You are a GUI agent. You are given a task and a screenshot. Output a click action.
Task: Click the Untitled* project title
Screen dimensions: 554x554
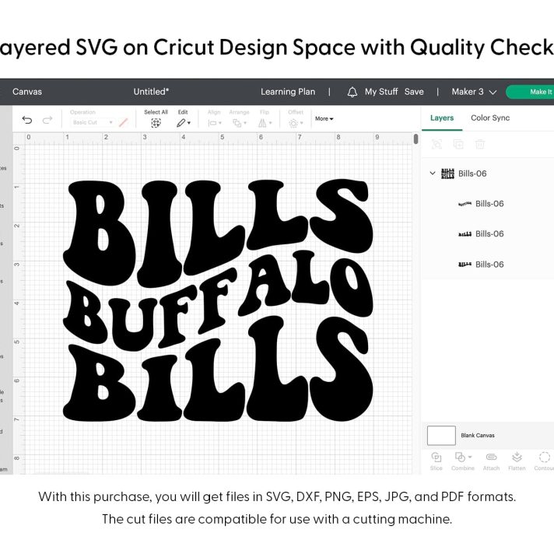point(151,92)
